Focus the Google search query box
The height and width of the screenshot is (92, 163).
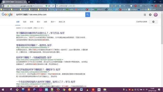[50, 15]
